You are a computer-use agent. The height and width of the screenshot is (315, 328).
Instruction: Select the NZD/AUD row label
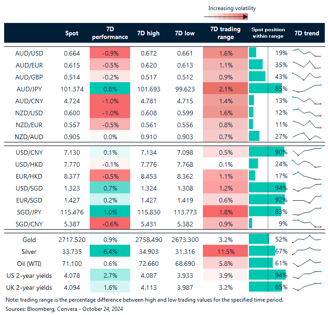click(x=29, y=137)
